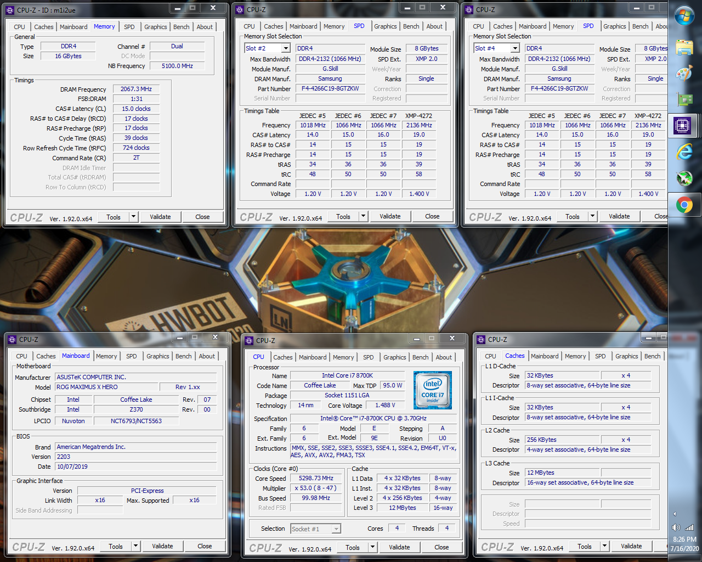Switch to Memory tab in L1 D-Cache window
Image resolution: width=702 pixels, height=562 pixels.
coord(575,356)
